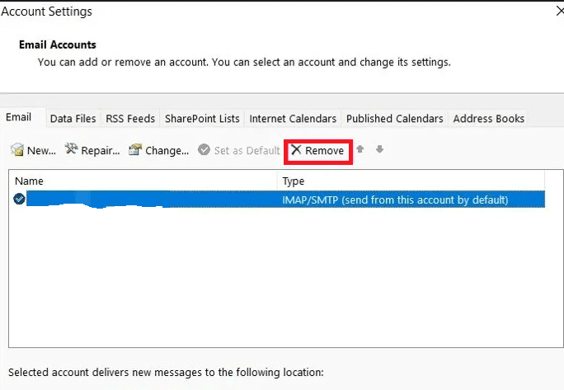Go to the SharePoint Lists tab
The image size is (564, 390).
[x=202, y=119]
